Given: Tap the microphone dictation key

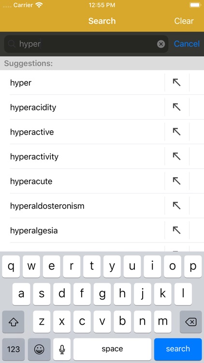Looking at the screenshot, I should coord(62,349).
